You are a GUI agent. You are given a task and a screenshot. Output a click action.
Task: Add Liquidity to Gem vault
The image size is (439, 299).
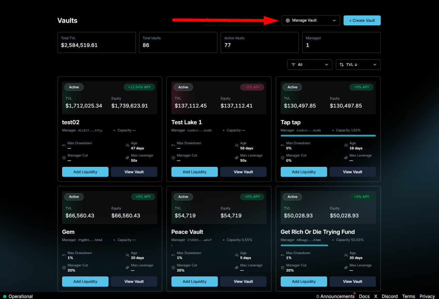pyautogui.click(x=85, y=281)
